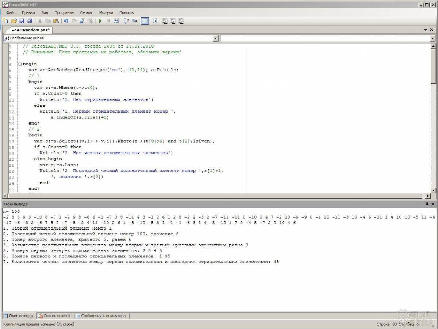Click the editor horizontal scrollbar right arrow
Image resolution: width=438 pixels, height=329 pixels.
[428, 196]
